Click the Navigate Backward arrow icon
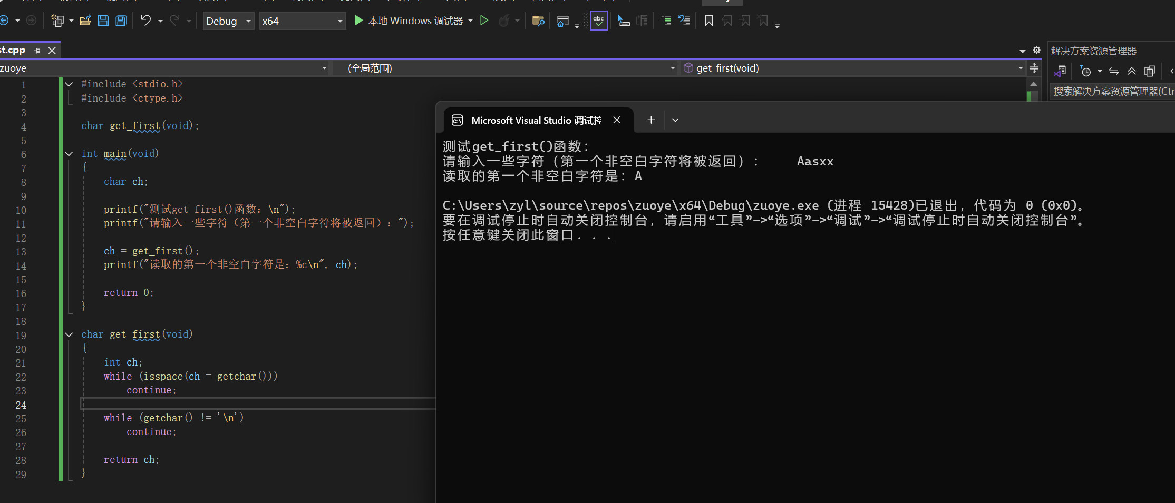Viewport: 1175px width, 503px height. coord(4,21)
